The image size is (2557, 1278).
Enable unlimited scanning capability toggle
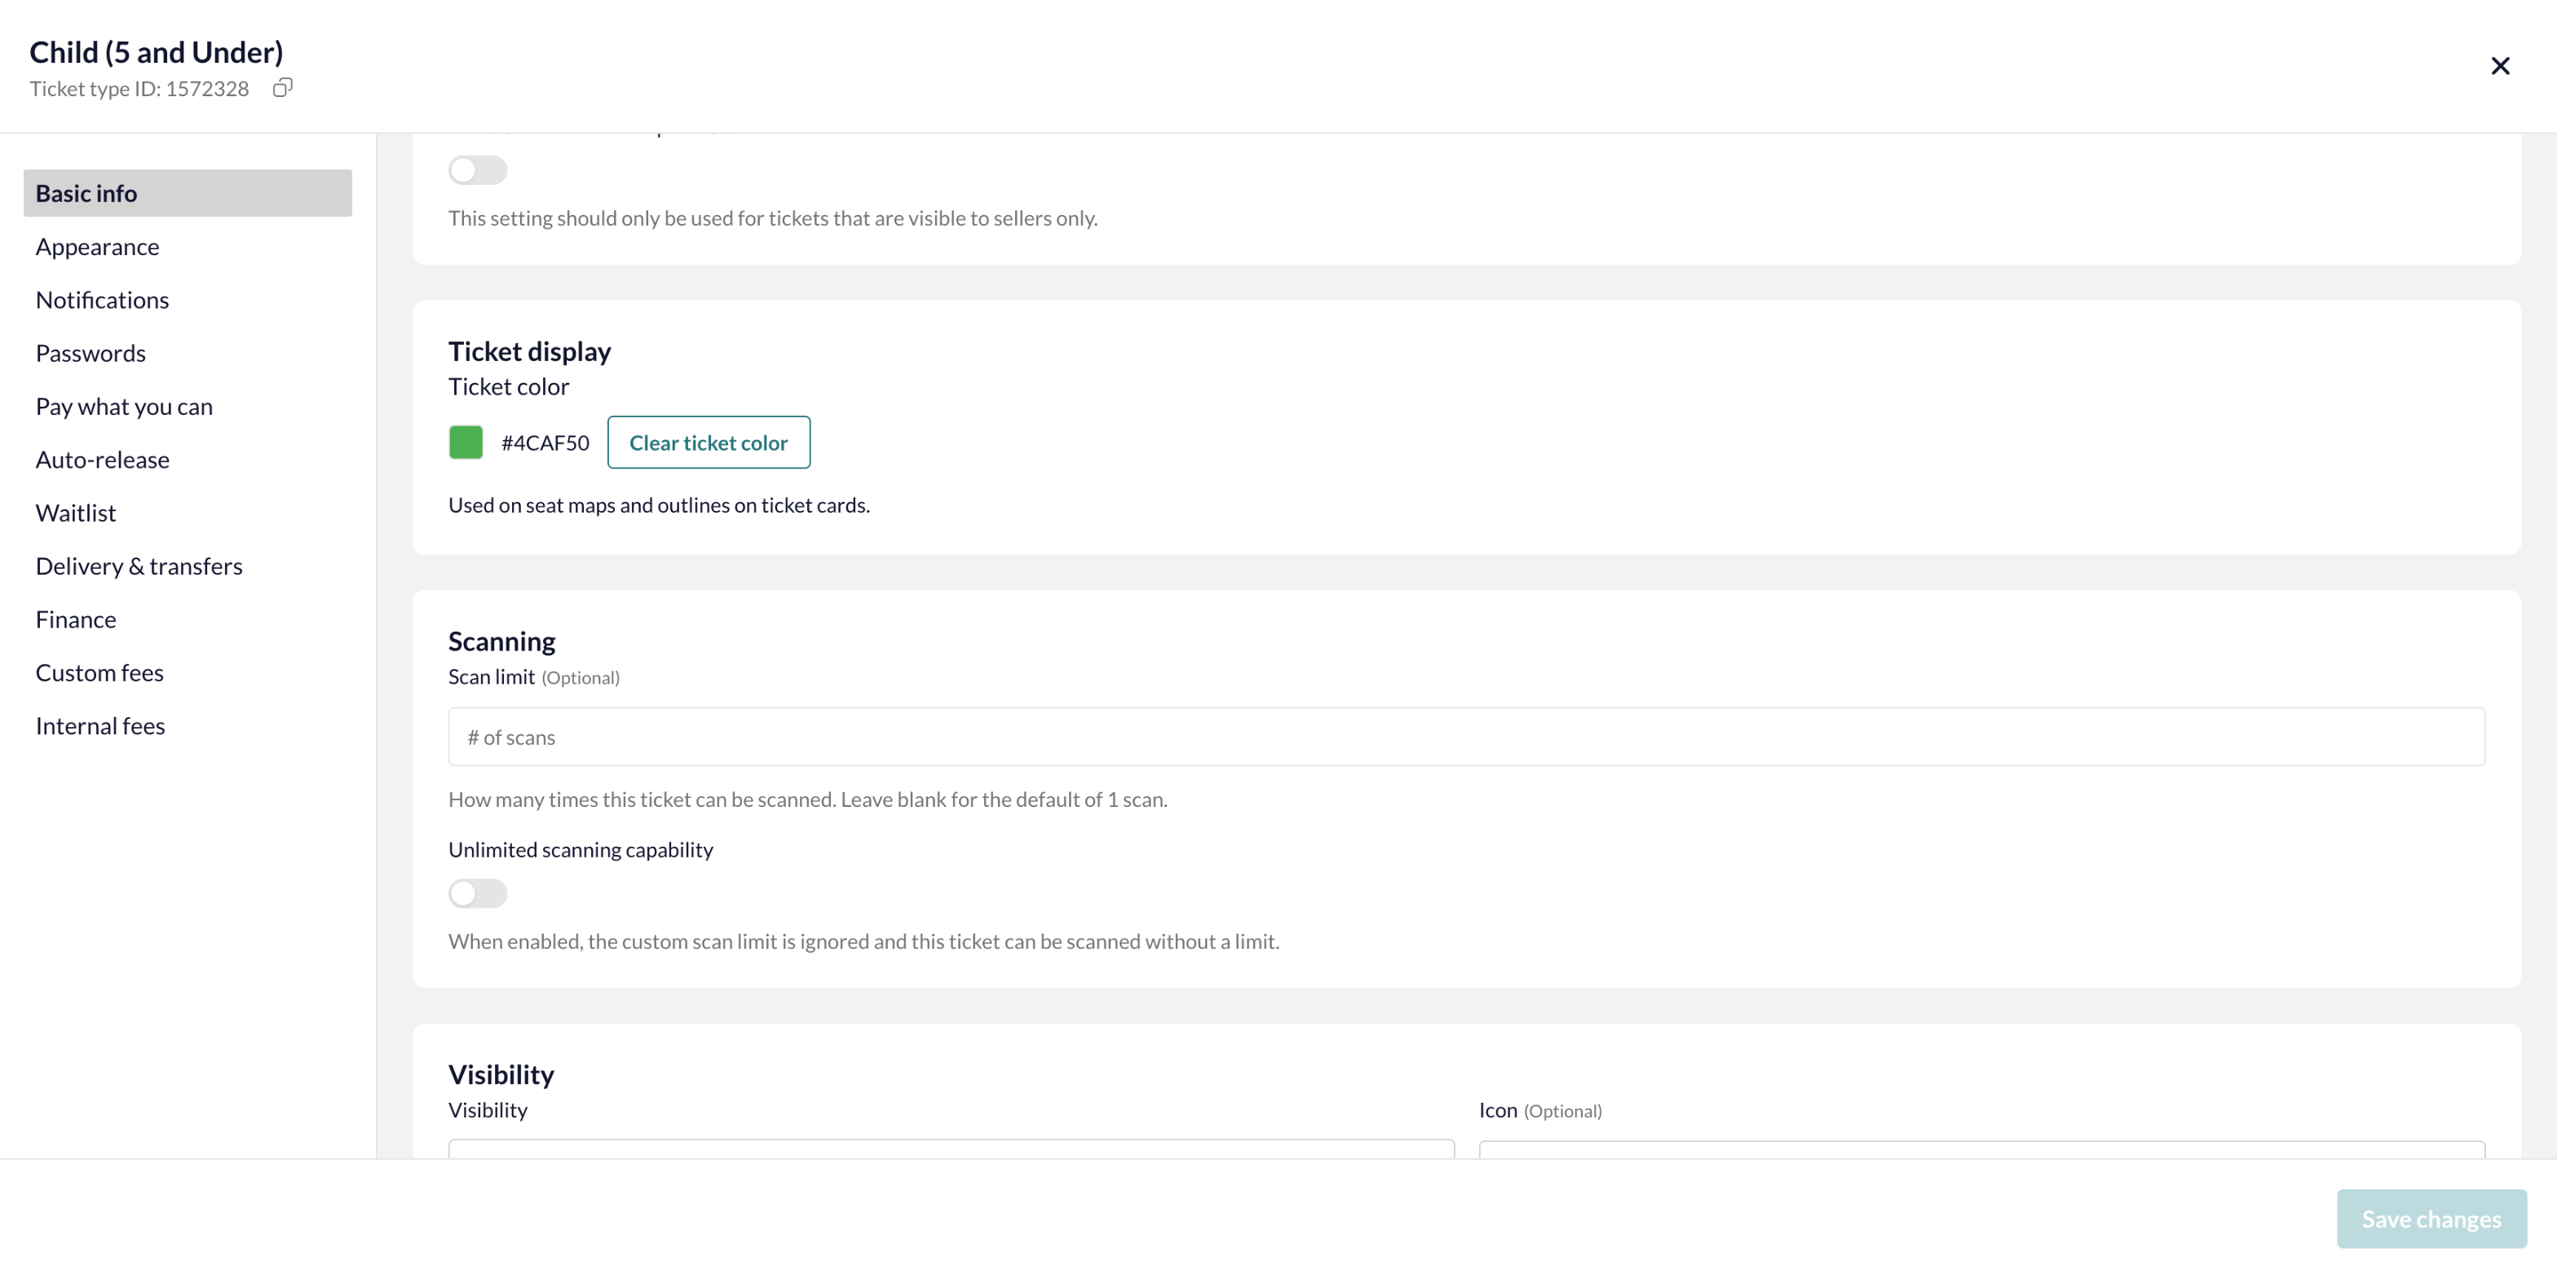pyautogui.click(x=478, y=893)
